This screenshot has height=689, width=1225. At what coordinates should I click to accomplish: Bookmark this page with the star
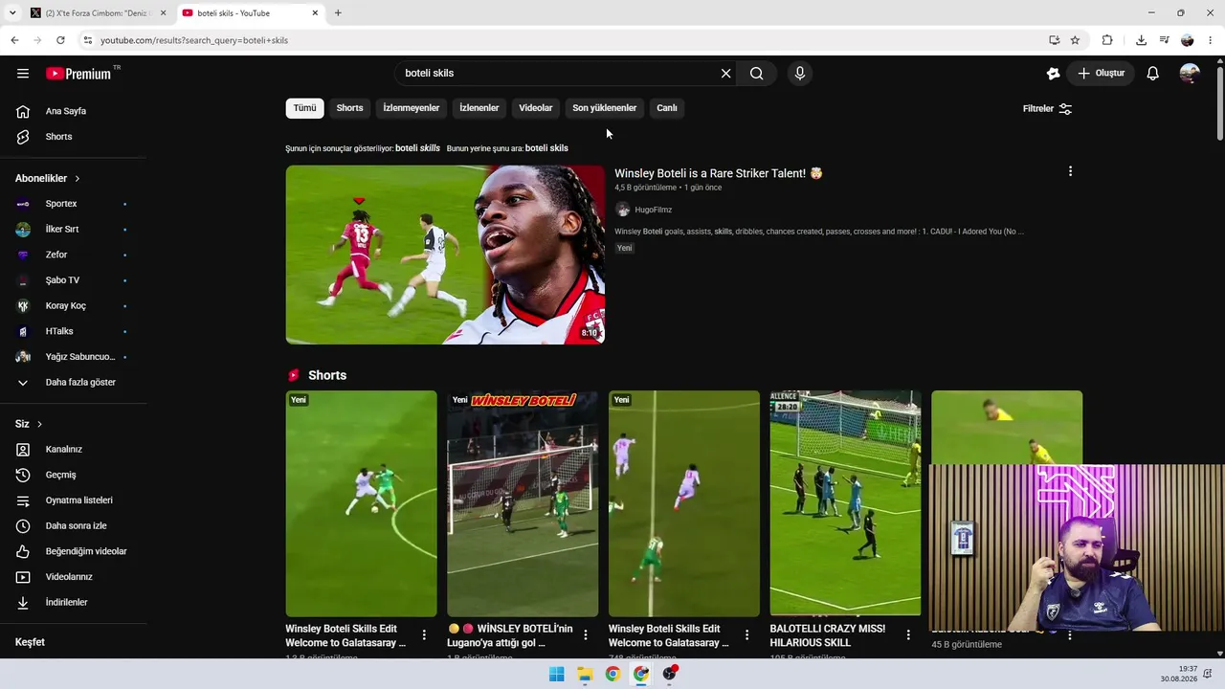point(1075,40)
